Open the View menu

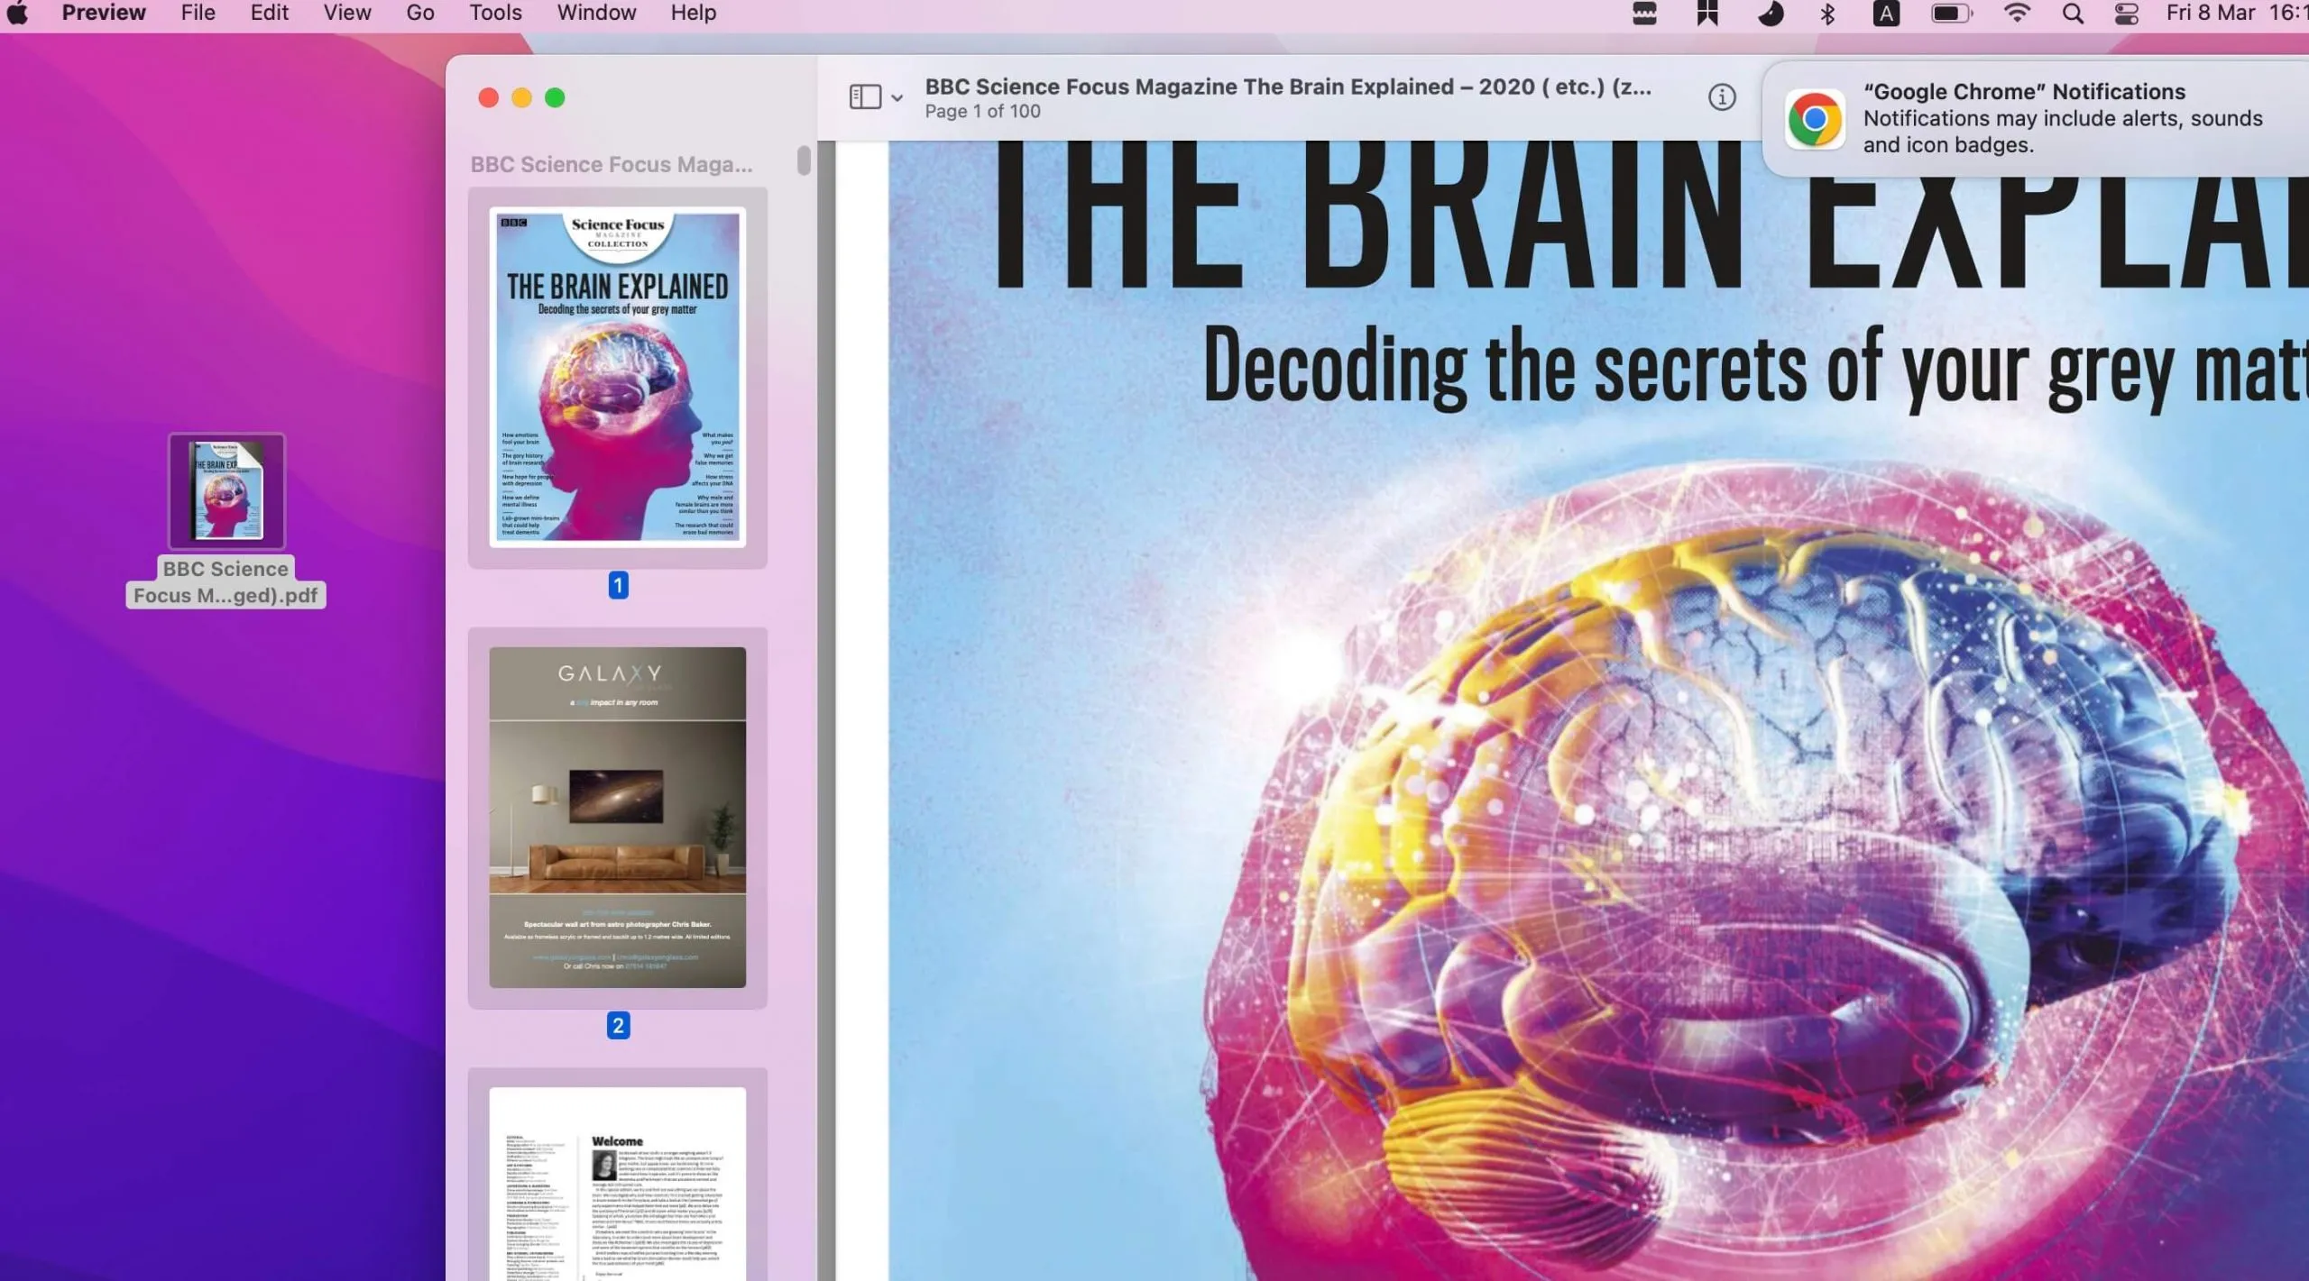pyautogui.click(x=346, y=14)
